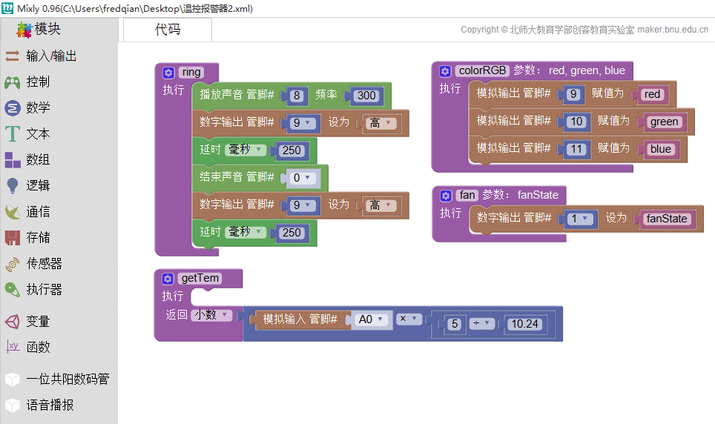Click 播放声音 pin value 8
The height and width of the screenshot is (424, 715).
297,96
